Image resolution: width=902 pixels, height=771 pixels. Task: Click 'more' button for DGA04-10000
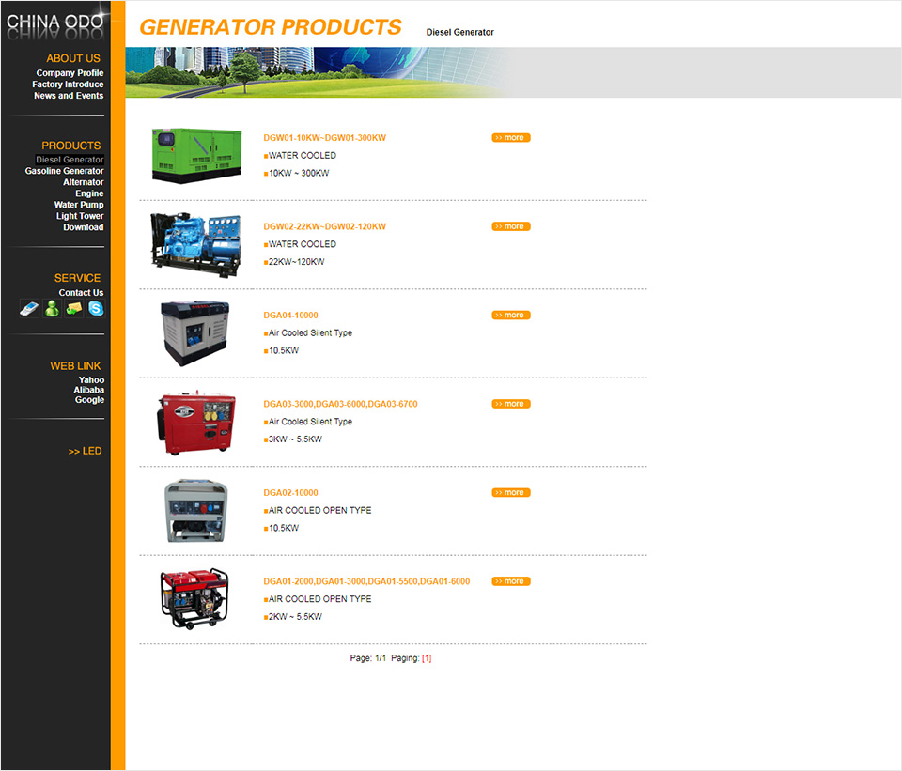(510, 316)
